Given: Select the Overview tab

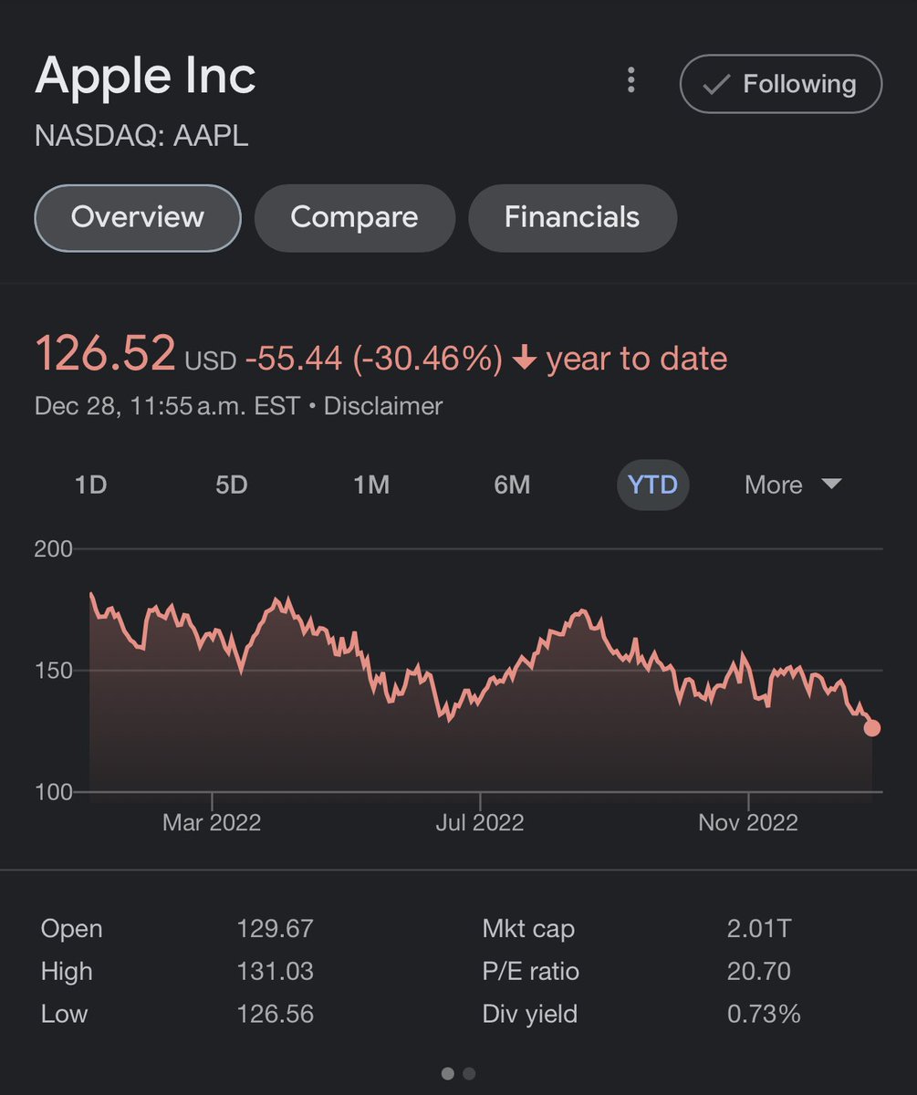Looking at the screenshot, I should point(138,217).
